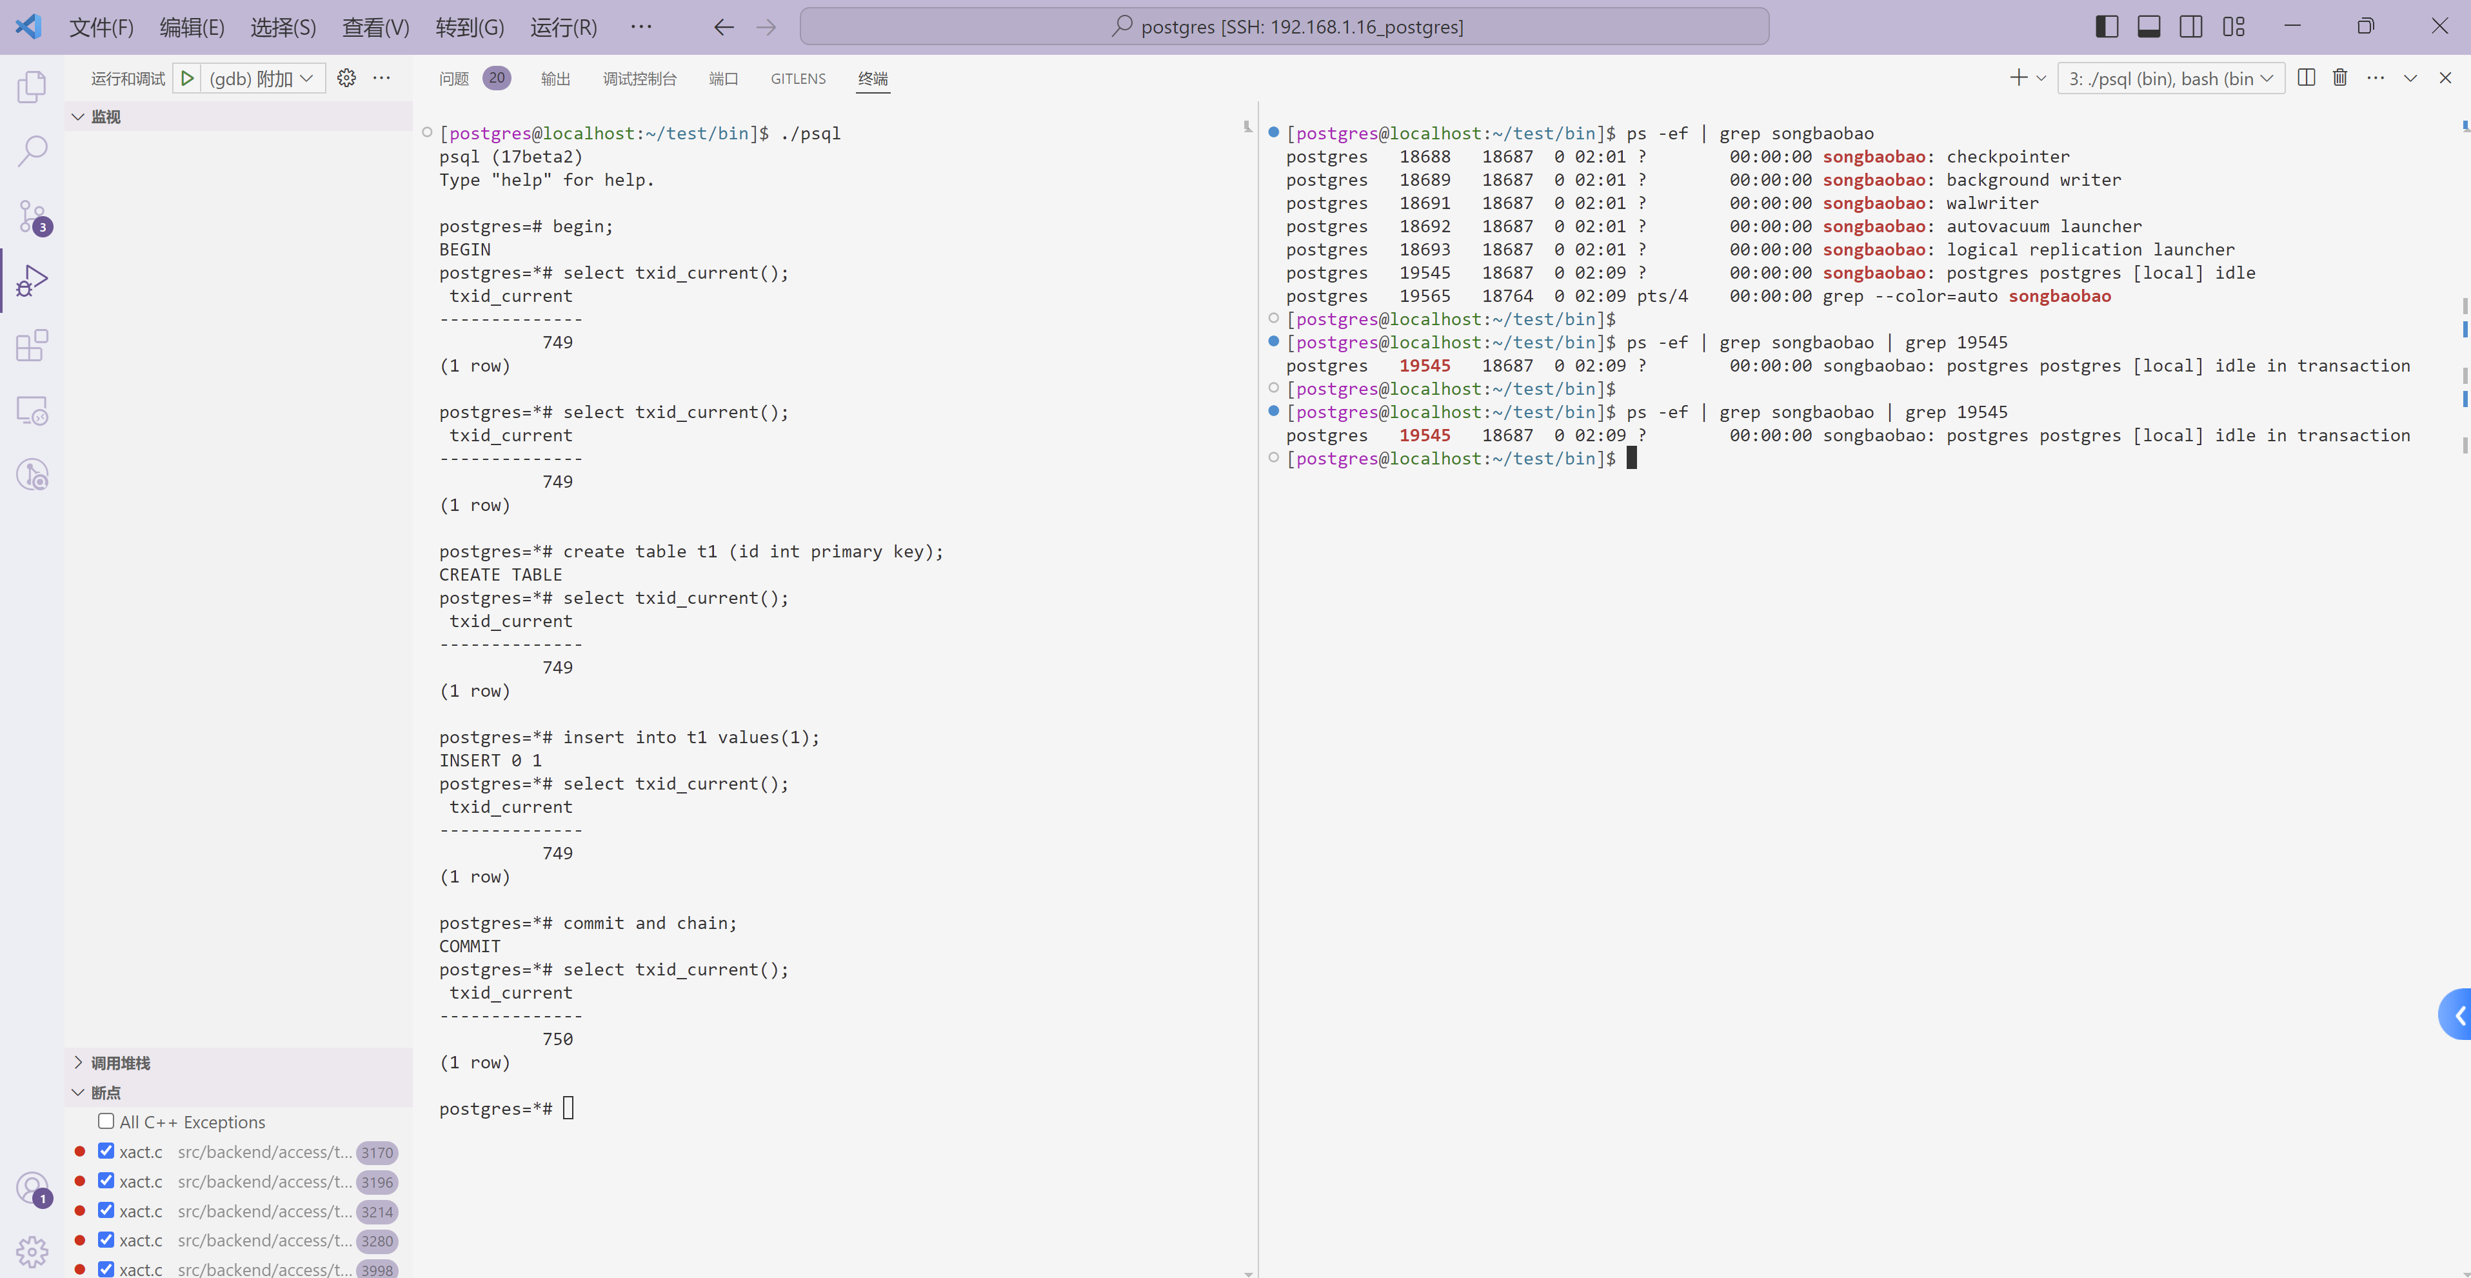This screenshot has height=1278, width=2471.
Task: Open the hidden menus ellipsis in title bar
Action: 640,27
